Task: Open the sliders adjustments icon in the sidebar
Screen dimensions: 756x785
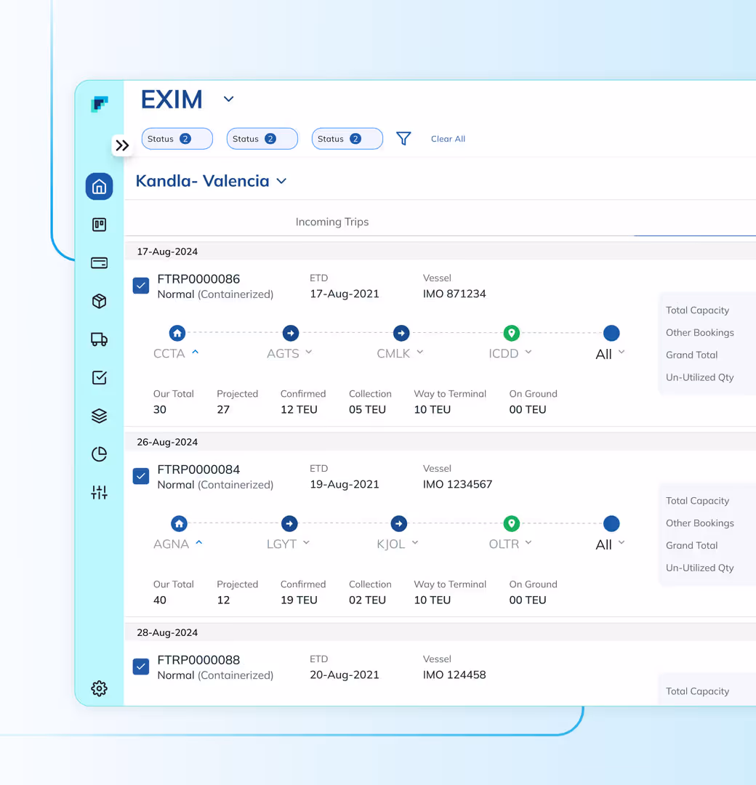Action: coord(99,492)
